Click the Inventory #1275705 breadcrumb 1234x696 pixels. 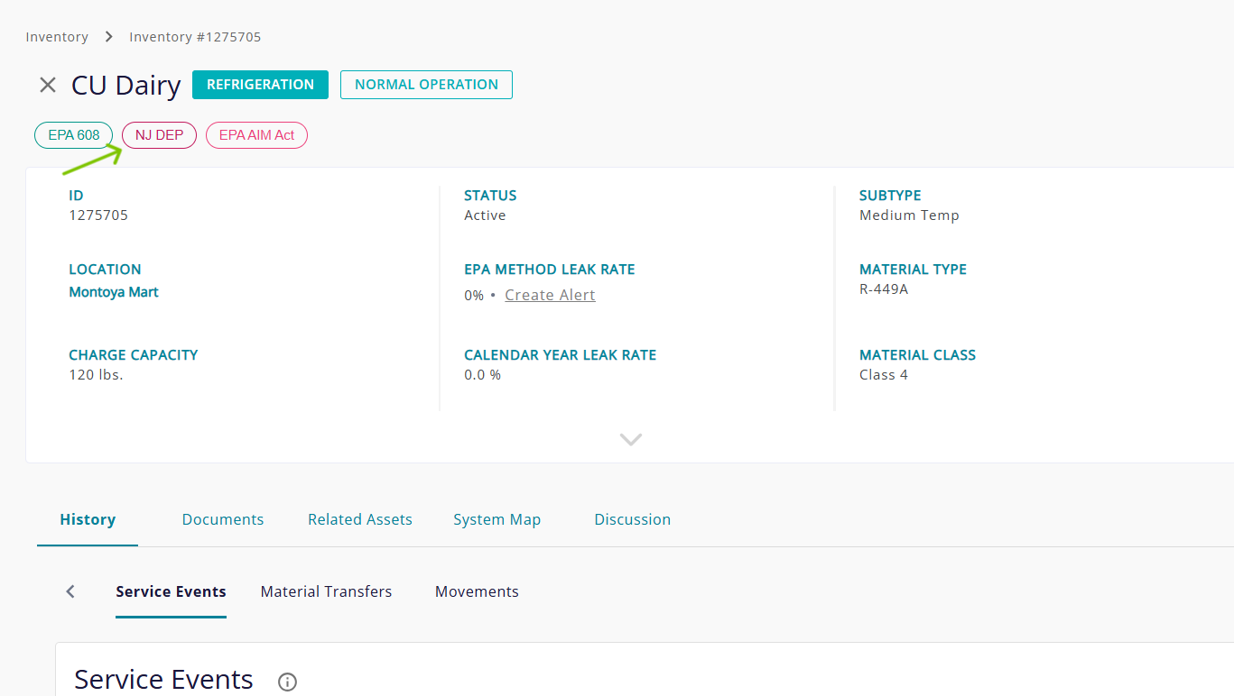tap(195, 37)
